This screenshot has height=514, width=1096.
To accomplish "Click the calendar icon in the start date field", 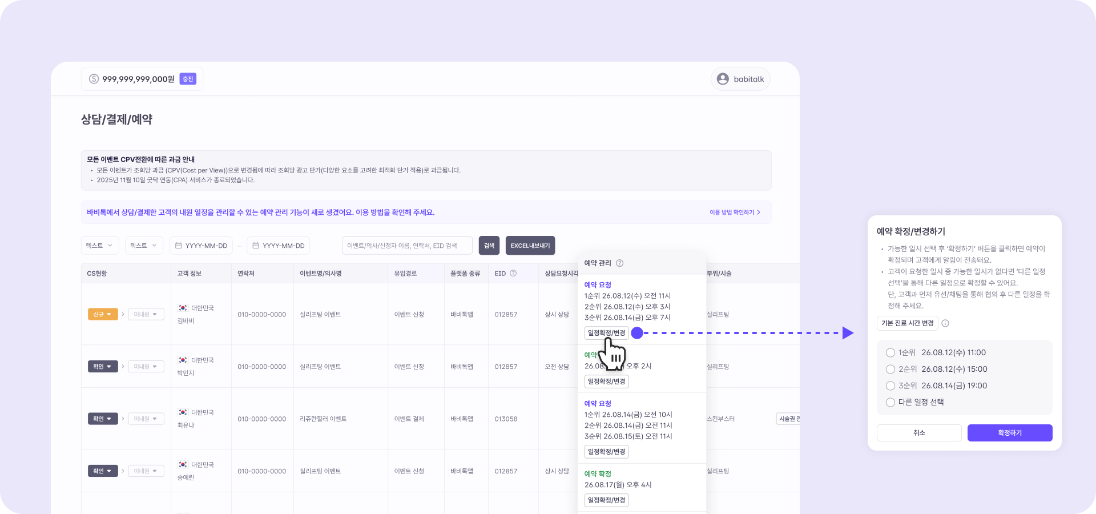I will [178, 246].
